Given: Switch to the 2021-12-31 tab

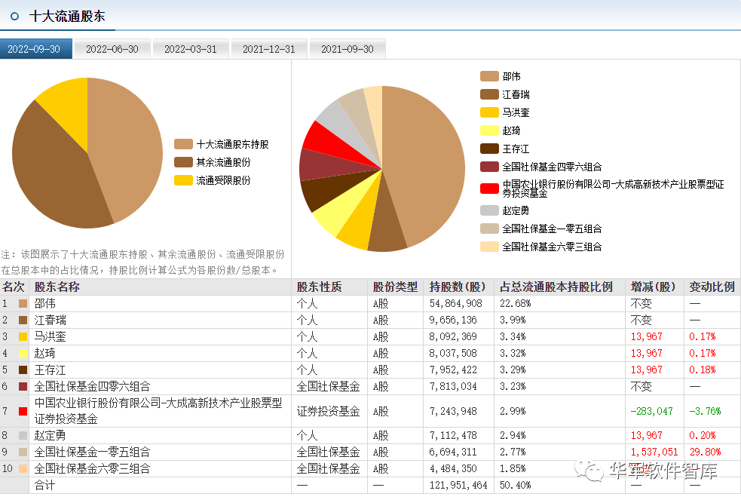Looking at the screenshot, I should pyautogui.click(x=269, y=49).
